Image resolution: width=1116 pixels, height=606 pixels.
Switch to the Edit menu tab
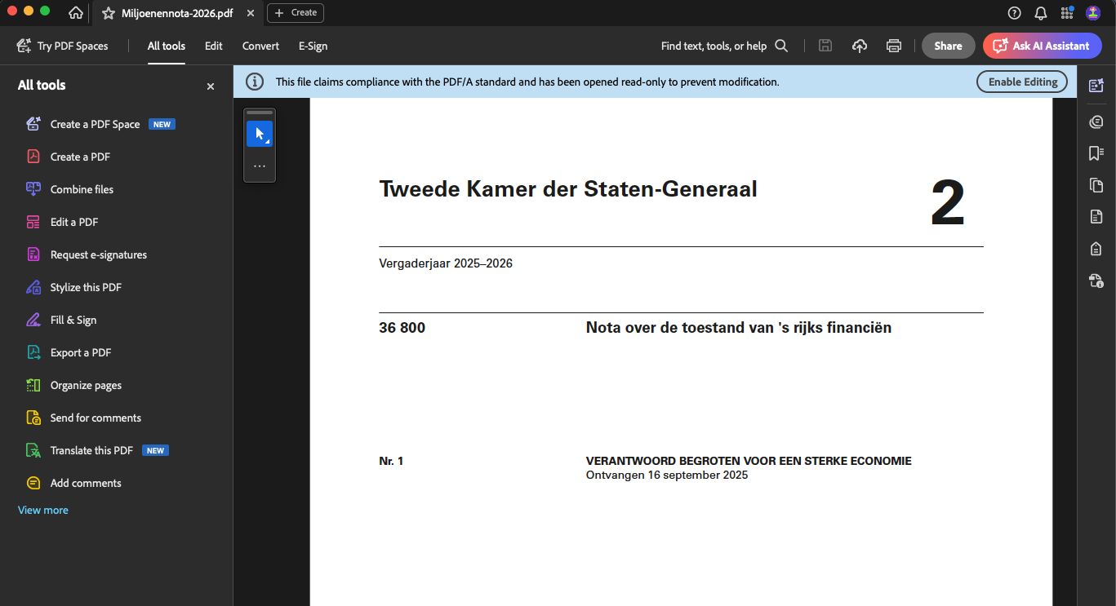214,46
